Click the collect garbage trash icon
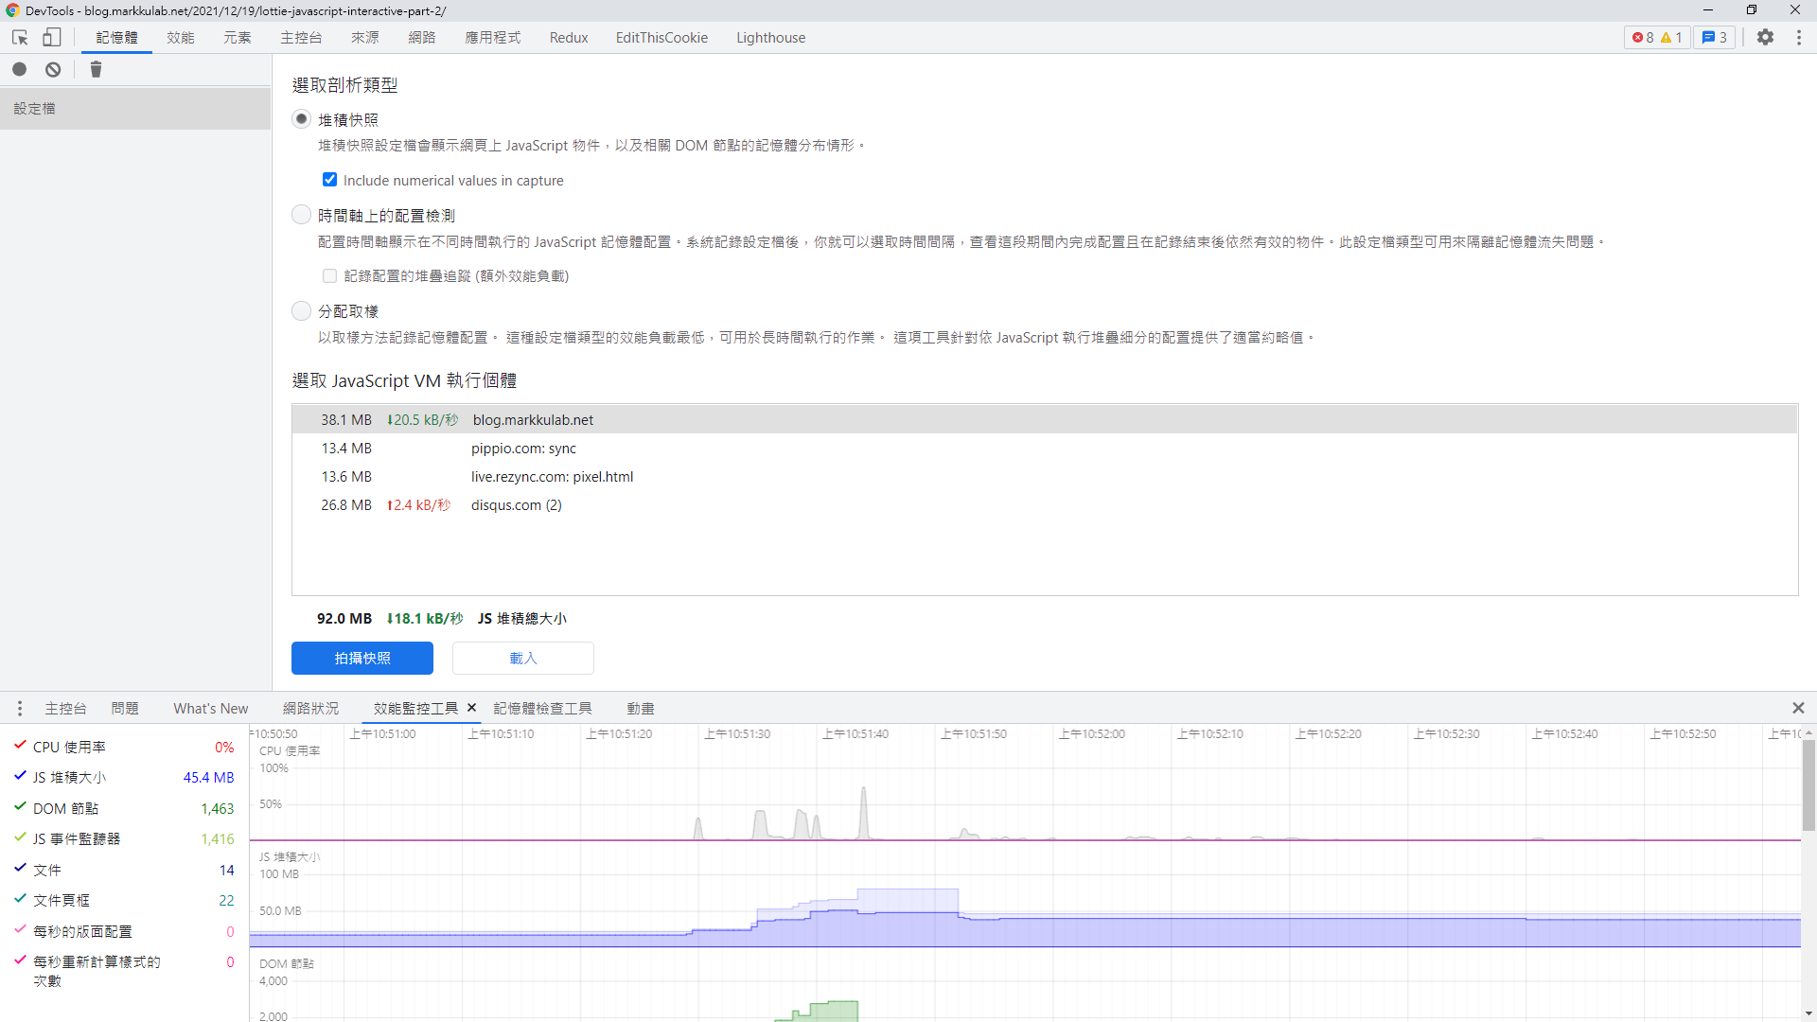 pos(96,69)
